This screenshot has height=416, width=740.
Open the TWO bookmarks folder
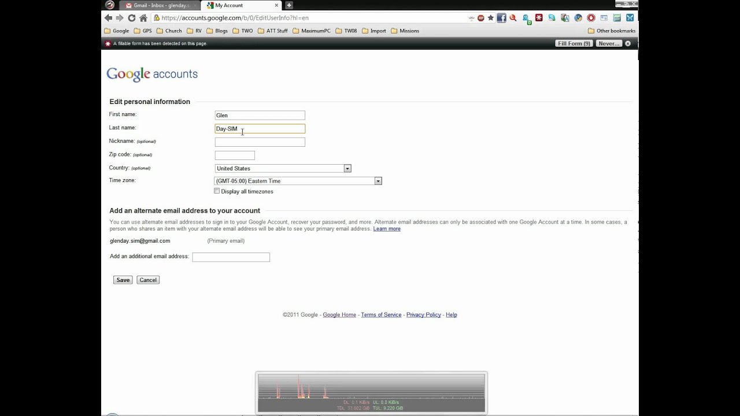tap(242, 31)
